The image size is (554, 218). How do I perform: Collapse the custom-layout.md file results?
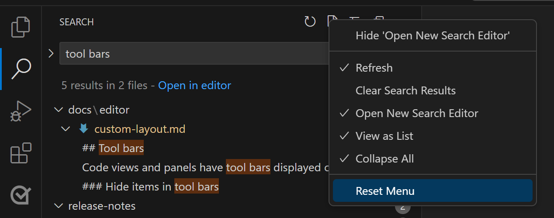click(66, 129)
